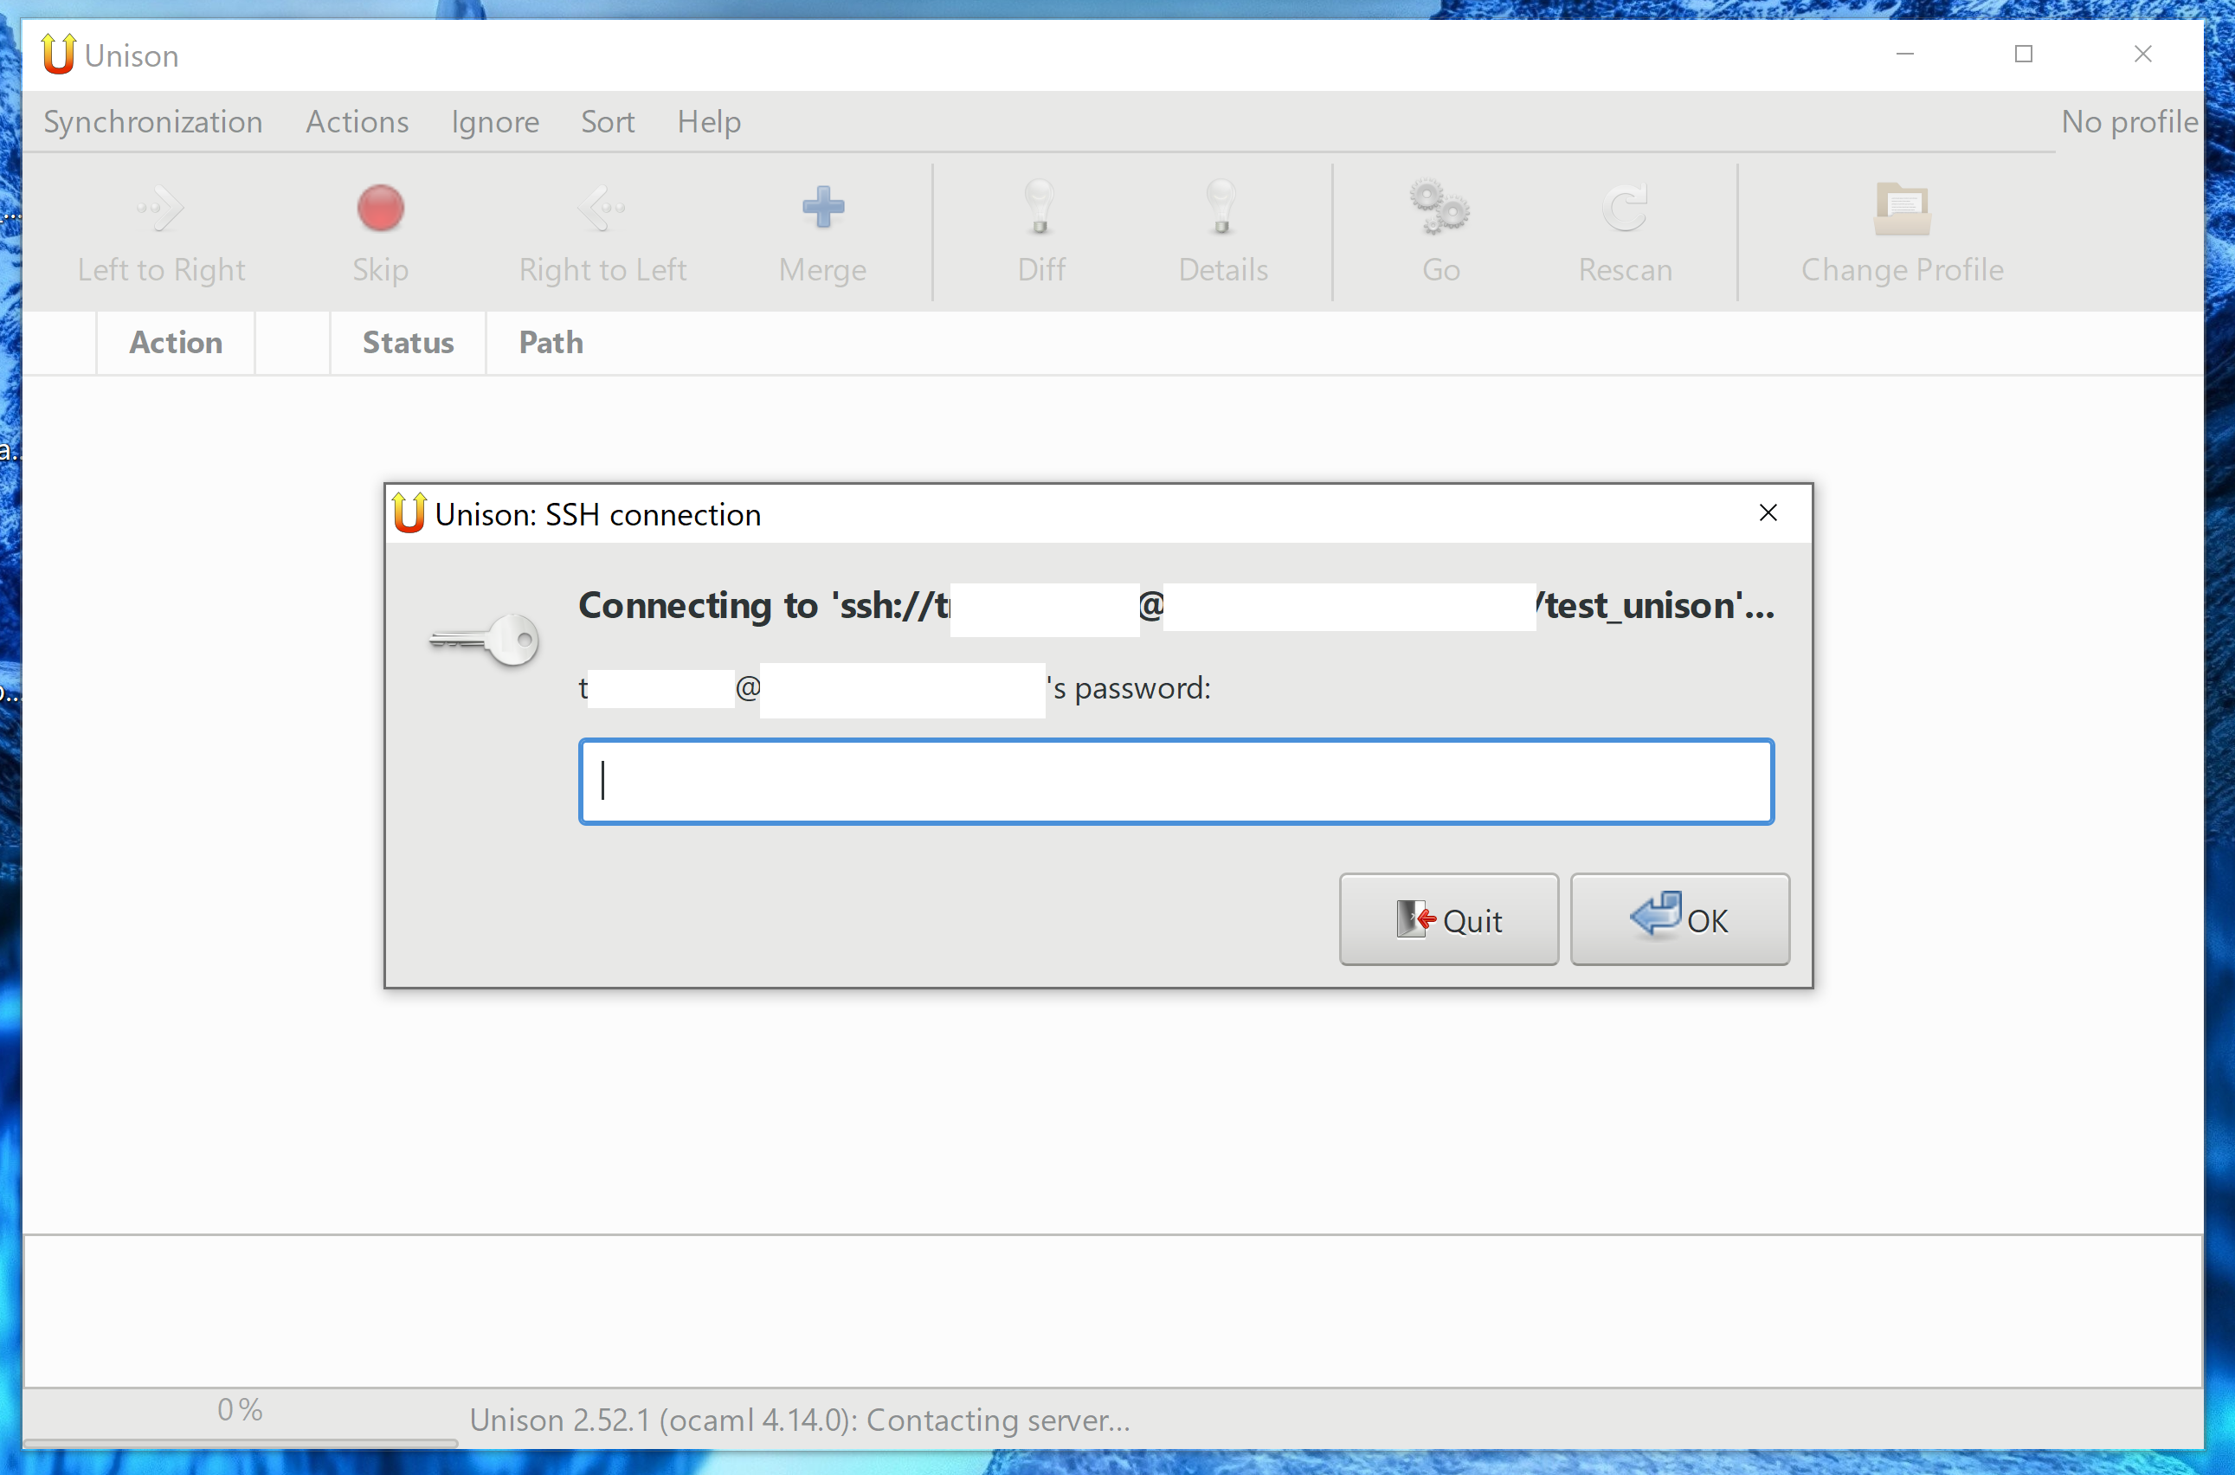Viewport: 2235px width, 1475px height.
Task: Click the Unison icon in the title bar
Action: coord(56,55)
